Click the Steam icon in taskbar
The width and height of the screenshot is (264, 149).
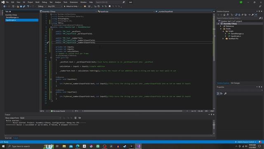pos(125,146)
